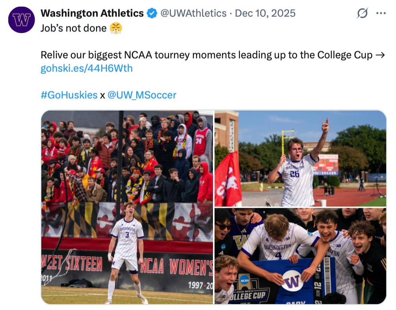396x310 pixels.
Task: Open the three-dot more options menu
Action: 381,13
